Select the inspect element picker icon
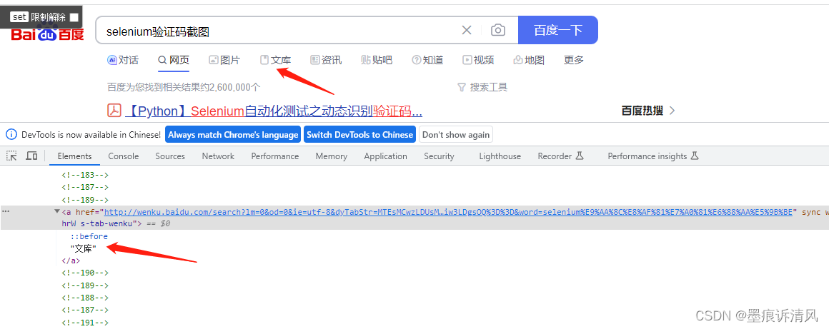The height and width of the screenshot is (329, 829). 11,156
